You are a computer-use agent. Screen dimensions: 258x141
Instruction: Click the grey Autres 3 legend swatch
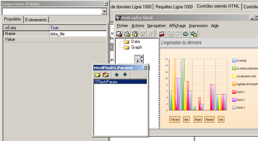(x=234, y=108)
